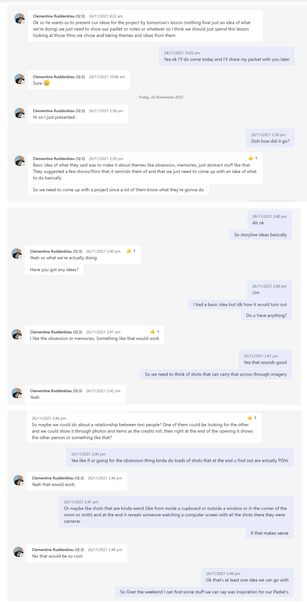307x604 pixels.
Task: Click sender name on the 10:46 am message
Action: 59,77
